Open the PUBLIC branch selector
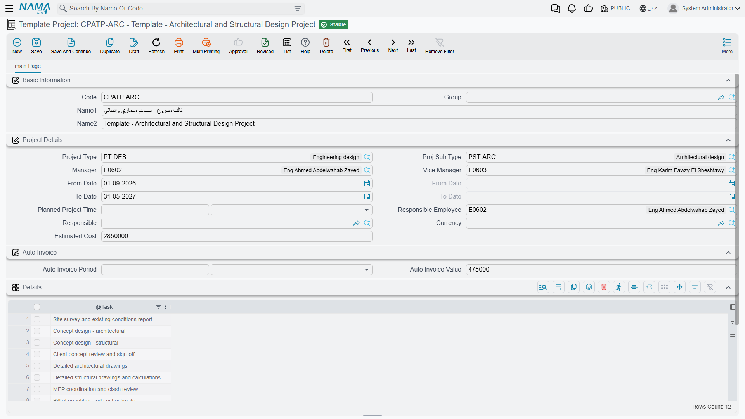 click(x=615, y=9)
